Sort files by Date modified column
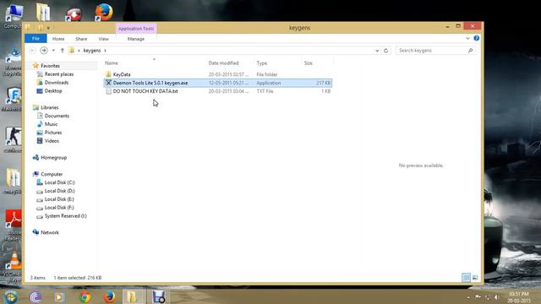This screenshot has height=304, width=541. tap(223, 63)
